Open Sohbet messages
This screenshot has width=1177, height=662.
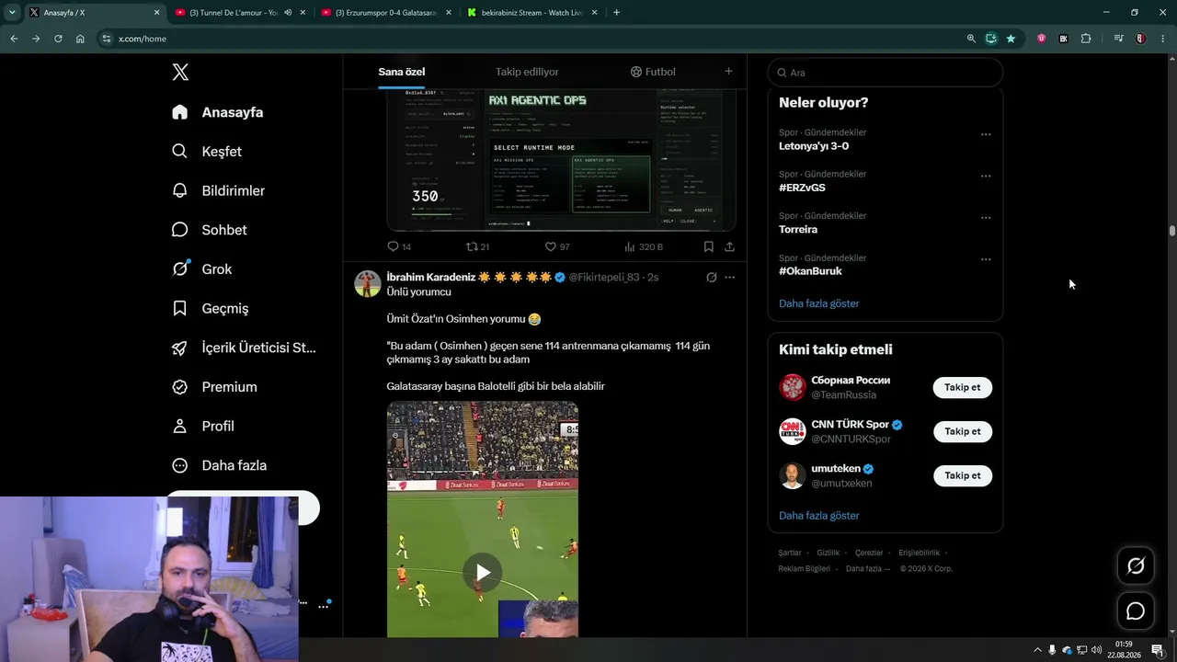pyautogui.click(x=210, y=230)
